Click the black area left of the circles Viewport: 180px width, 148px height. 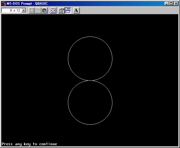click(33, 80)
